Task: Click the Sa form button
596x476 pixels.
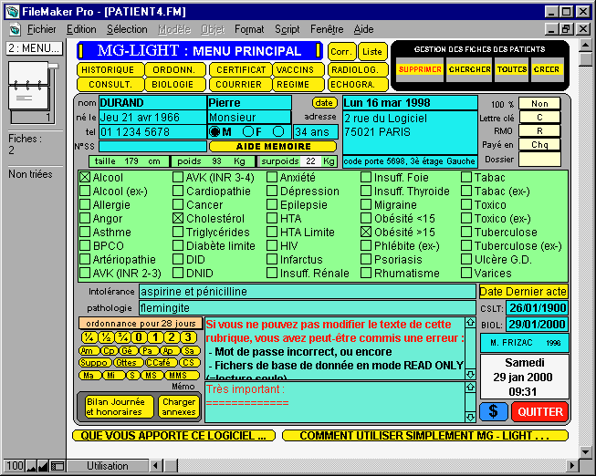Action: coord(190,351)
